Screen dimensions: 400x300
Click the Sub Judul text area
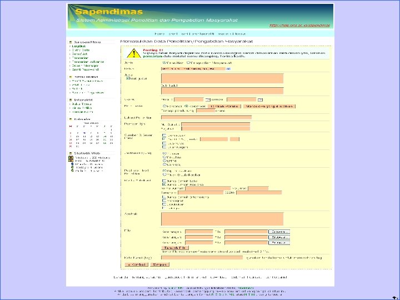(222, 91)
